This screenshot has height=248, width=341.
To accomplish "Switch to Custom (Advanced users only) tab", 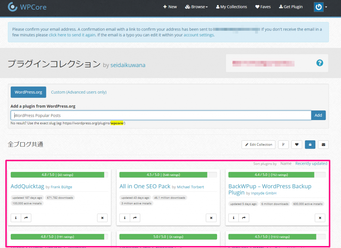I will [79, 92].
